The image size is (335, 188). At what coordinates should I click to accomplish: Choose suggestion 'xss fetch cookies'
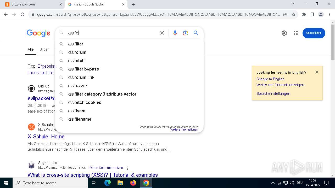click(x=130, y=102)
